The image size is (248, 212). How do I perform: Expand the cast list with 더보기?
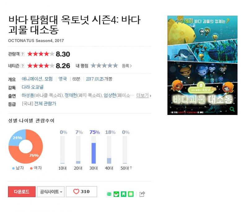pyautogui.click(x=144, y=95)
